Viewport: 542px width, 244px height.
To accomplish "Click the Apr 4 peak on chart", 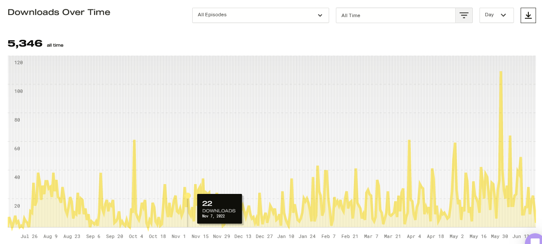I will 409,141.
